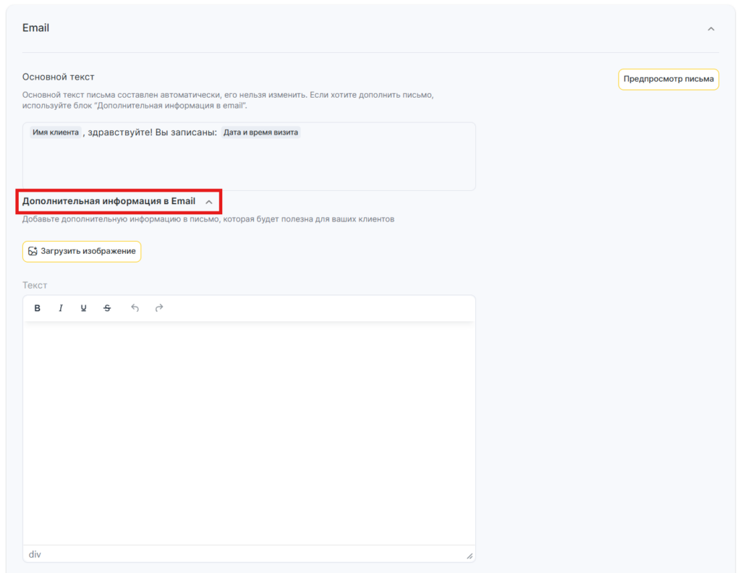Viewport: 741px width, 573px height.
Task: Click the editor resize handle corner
Action: click(469, 556)
